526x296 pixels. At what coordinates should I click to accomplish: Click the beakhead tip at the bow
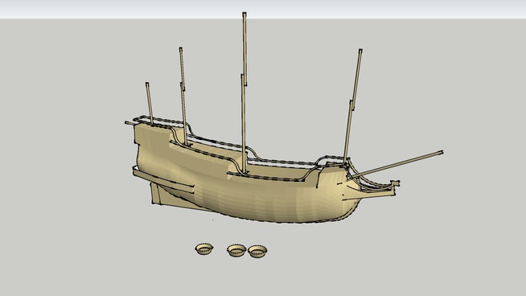coord(394,184)
